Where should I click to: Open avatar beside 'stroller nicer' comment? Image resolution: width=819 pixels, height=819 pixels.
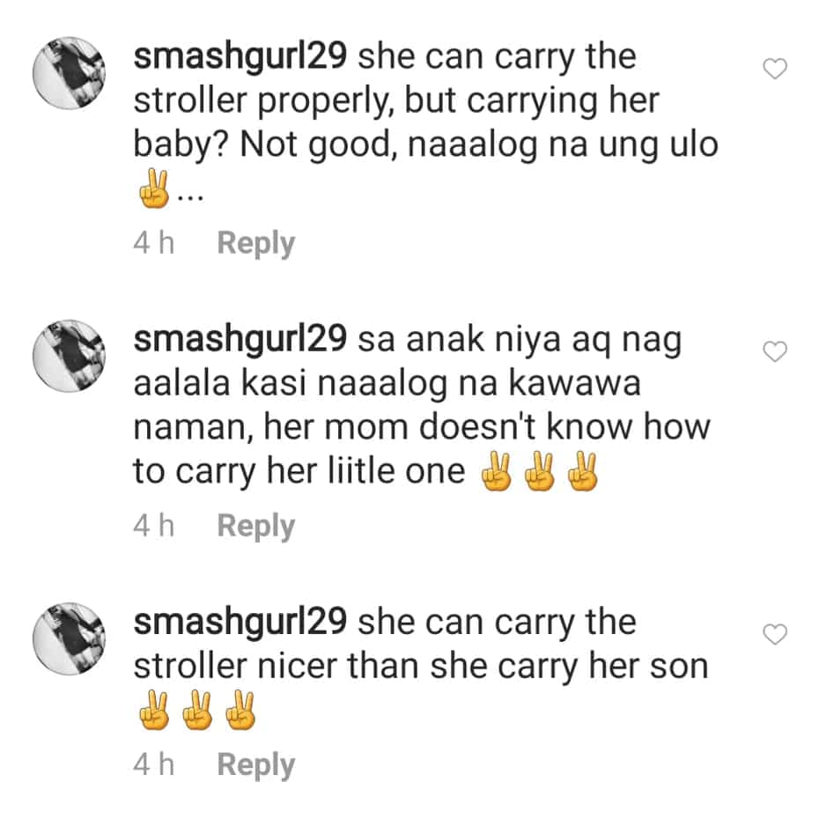pyautogui.click(x=69, y=638)
